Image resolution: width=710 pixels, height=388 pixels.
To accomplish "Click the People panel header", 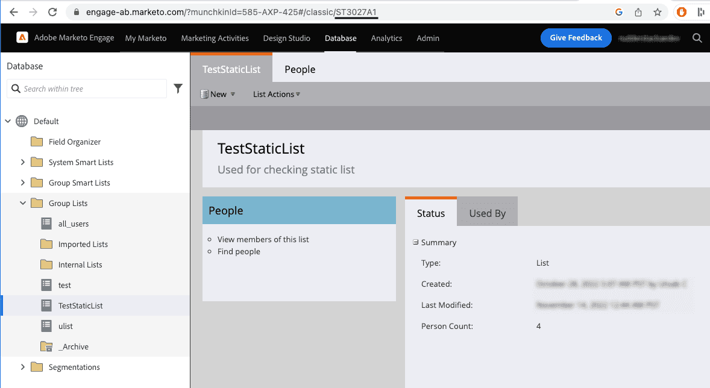I will (x=299, y=210).
